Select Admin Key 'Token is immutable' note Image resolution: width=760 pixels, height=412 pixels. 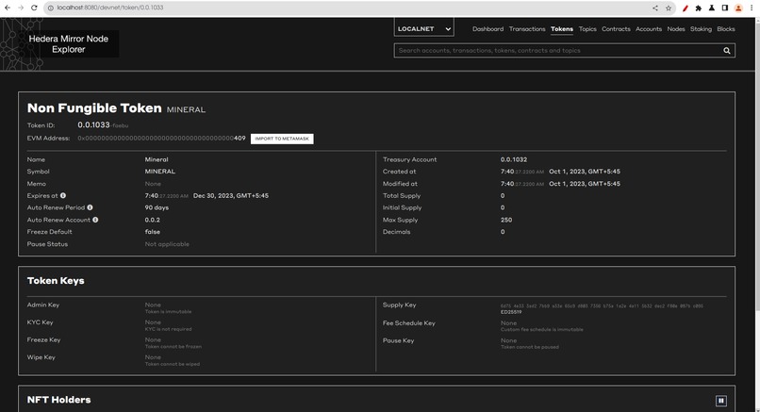(168, 312)
